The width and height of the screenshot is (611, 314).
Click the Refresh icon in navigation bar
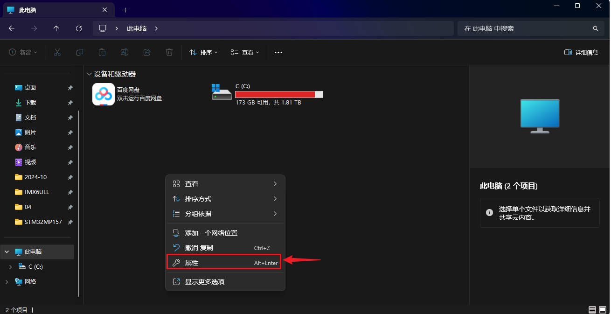click(79, 28)
